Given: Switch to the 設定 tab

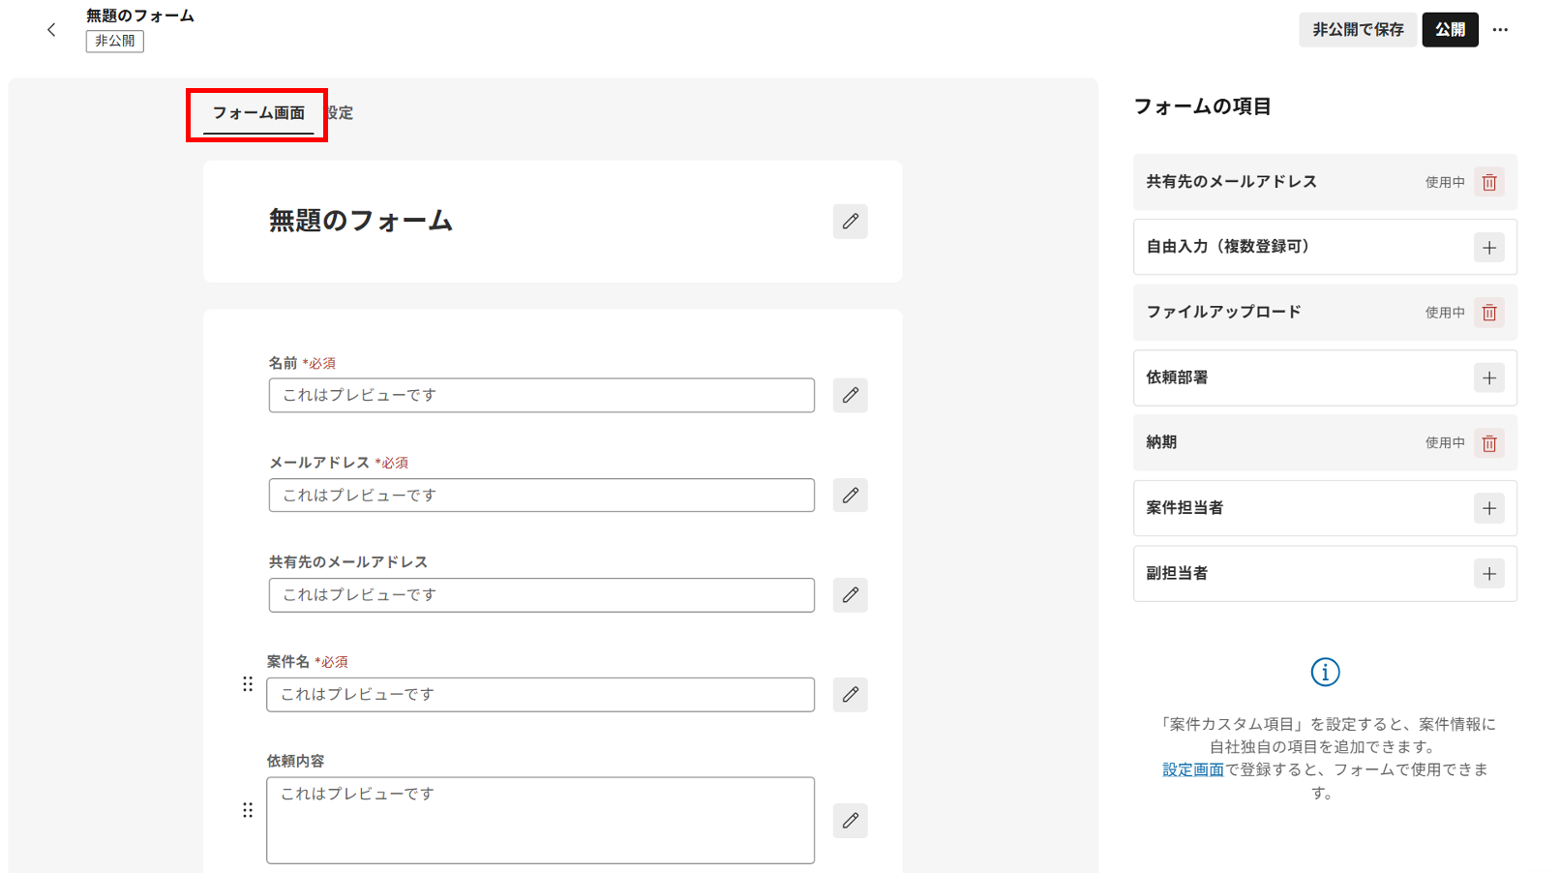Looking at the screenshot, I should pyautogui.click(x=340, y=113).
